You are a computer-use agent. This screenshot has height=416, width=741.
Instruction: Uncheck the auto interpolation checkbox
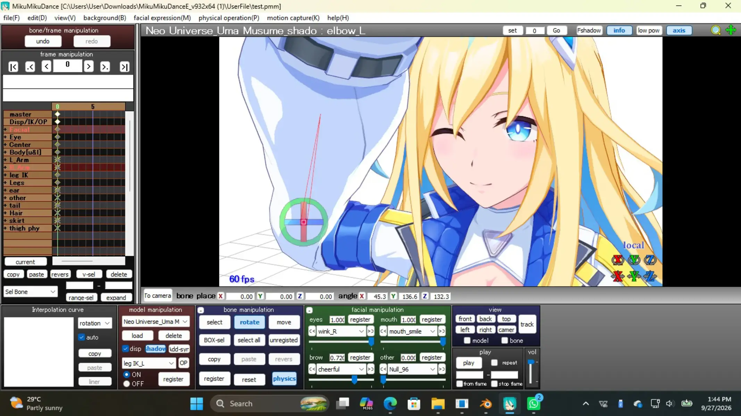pyautogui.click(x=82, y=337)
